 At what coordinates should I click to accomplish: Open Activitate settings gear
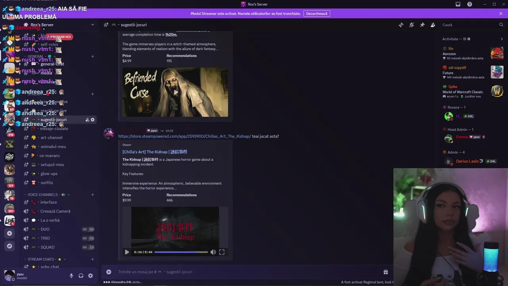(469, 39)
